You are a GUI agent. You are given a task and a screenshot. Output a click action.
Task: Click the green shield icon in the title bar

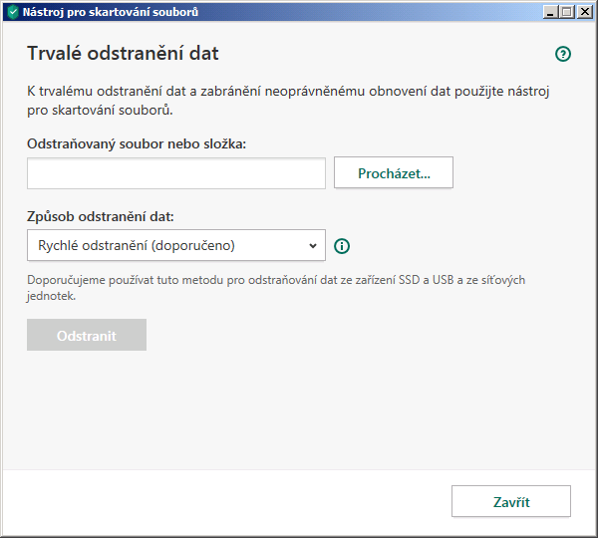tap(13, 12)
